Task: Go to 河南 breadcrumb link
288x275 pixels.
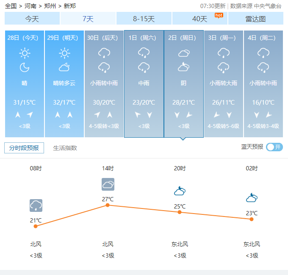Action: coord(30,6)
